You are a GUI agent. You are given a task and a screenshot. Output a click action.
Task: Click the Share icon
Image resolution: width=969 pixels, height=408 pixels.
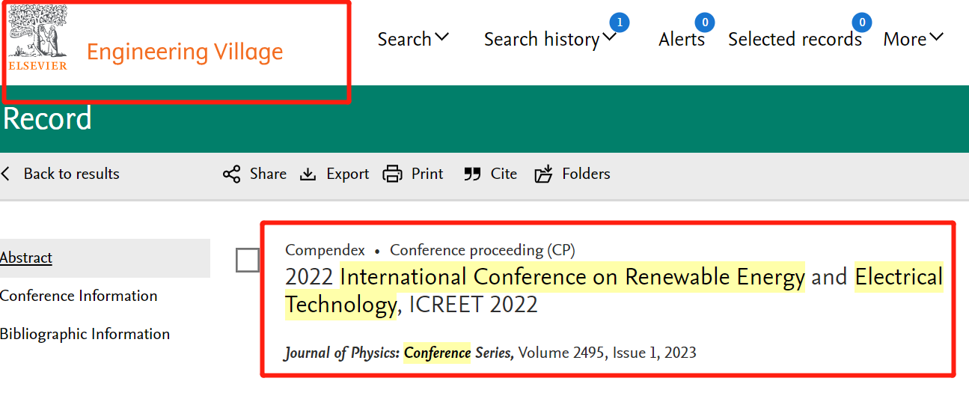coord(231,174)
